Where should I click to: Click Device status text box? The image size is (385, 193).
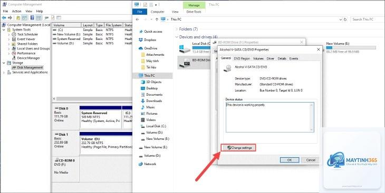tap(270, 117)
